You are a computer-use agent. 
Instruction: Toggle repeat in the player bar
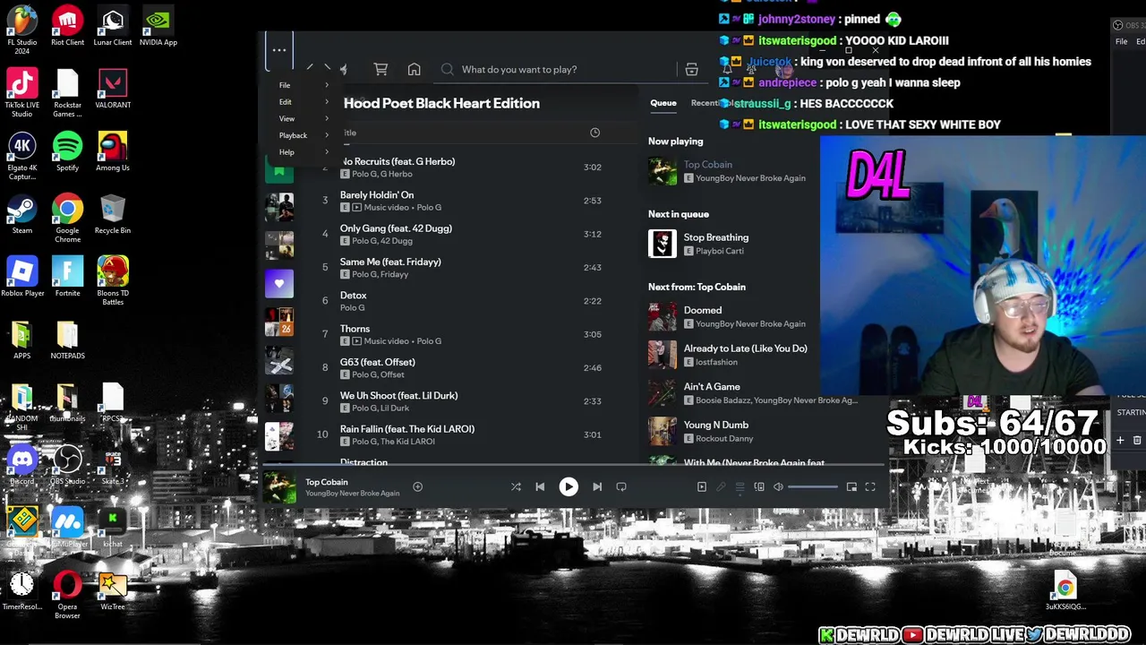(x=621, y=486)
